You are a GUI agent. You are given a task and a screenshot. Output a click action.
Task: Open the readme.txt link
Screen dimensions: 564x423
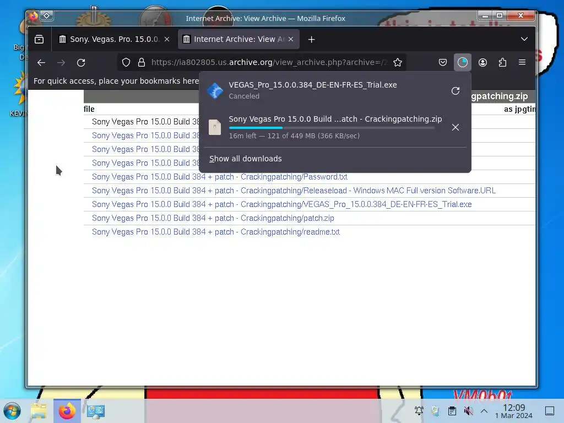coord(216,232)
